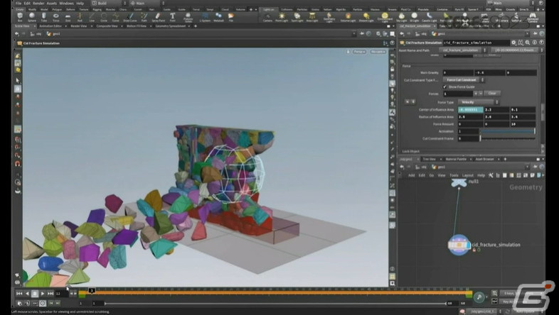Add a Sky Light from shelf
The height and width of the screenshot is (315, 559).
click(x=401, y=17)
